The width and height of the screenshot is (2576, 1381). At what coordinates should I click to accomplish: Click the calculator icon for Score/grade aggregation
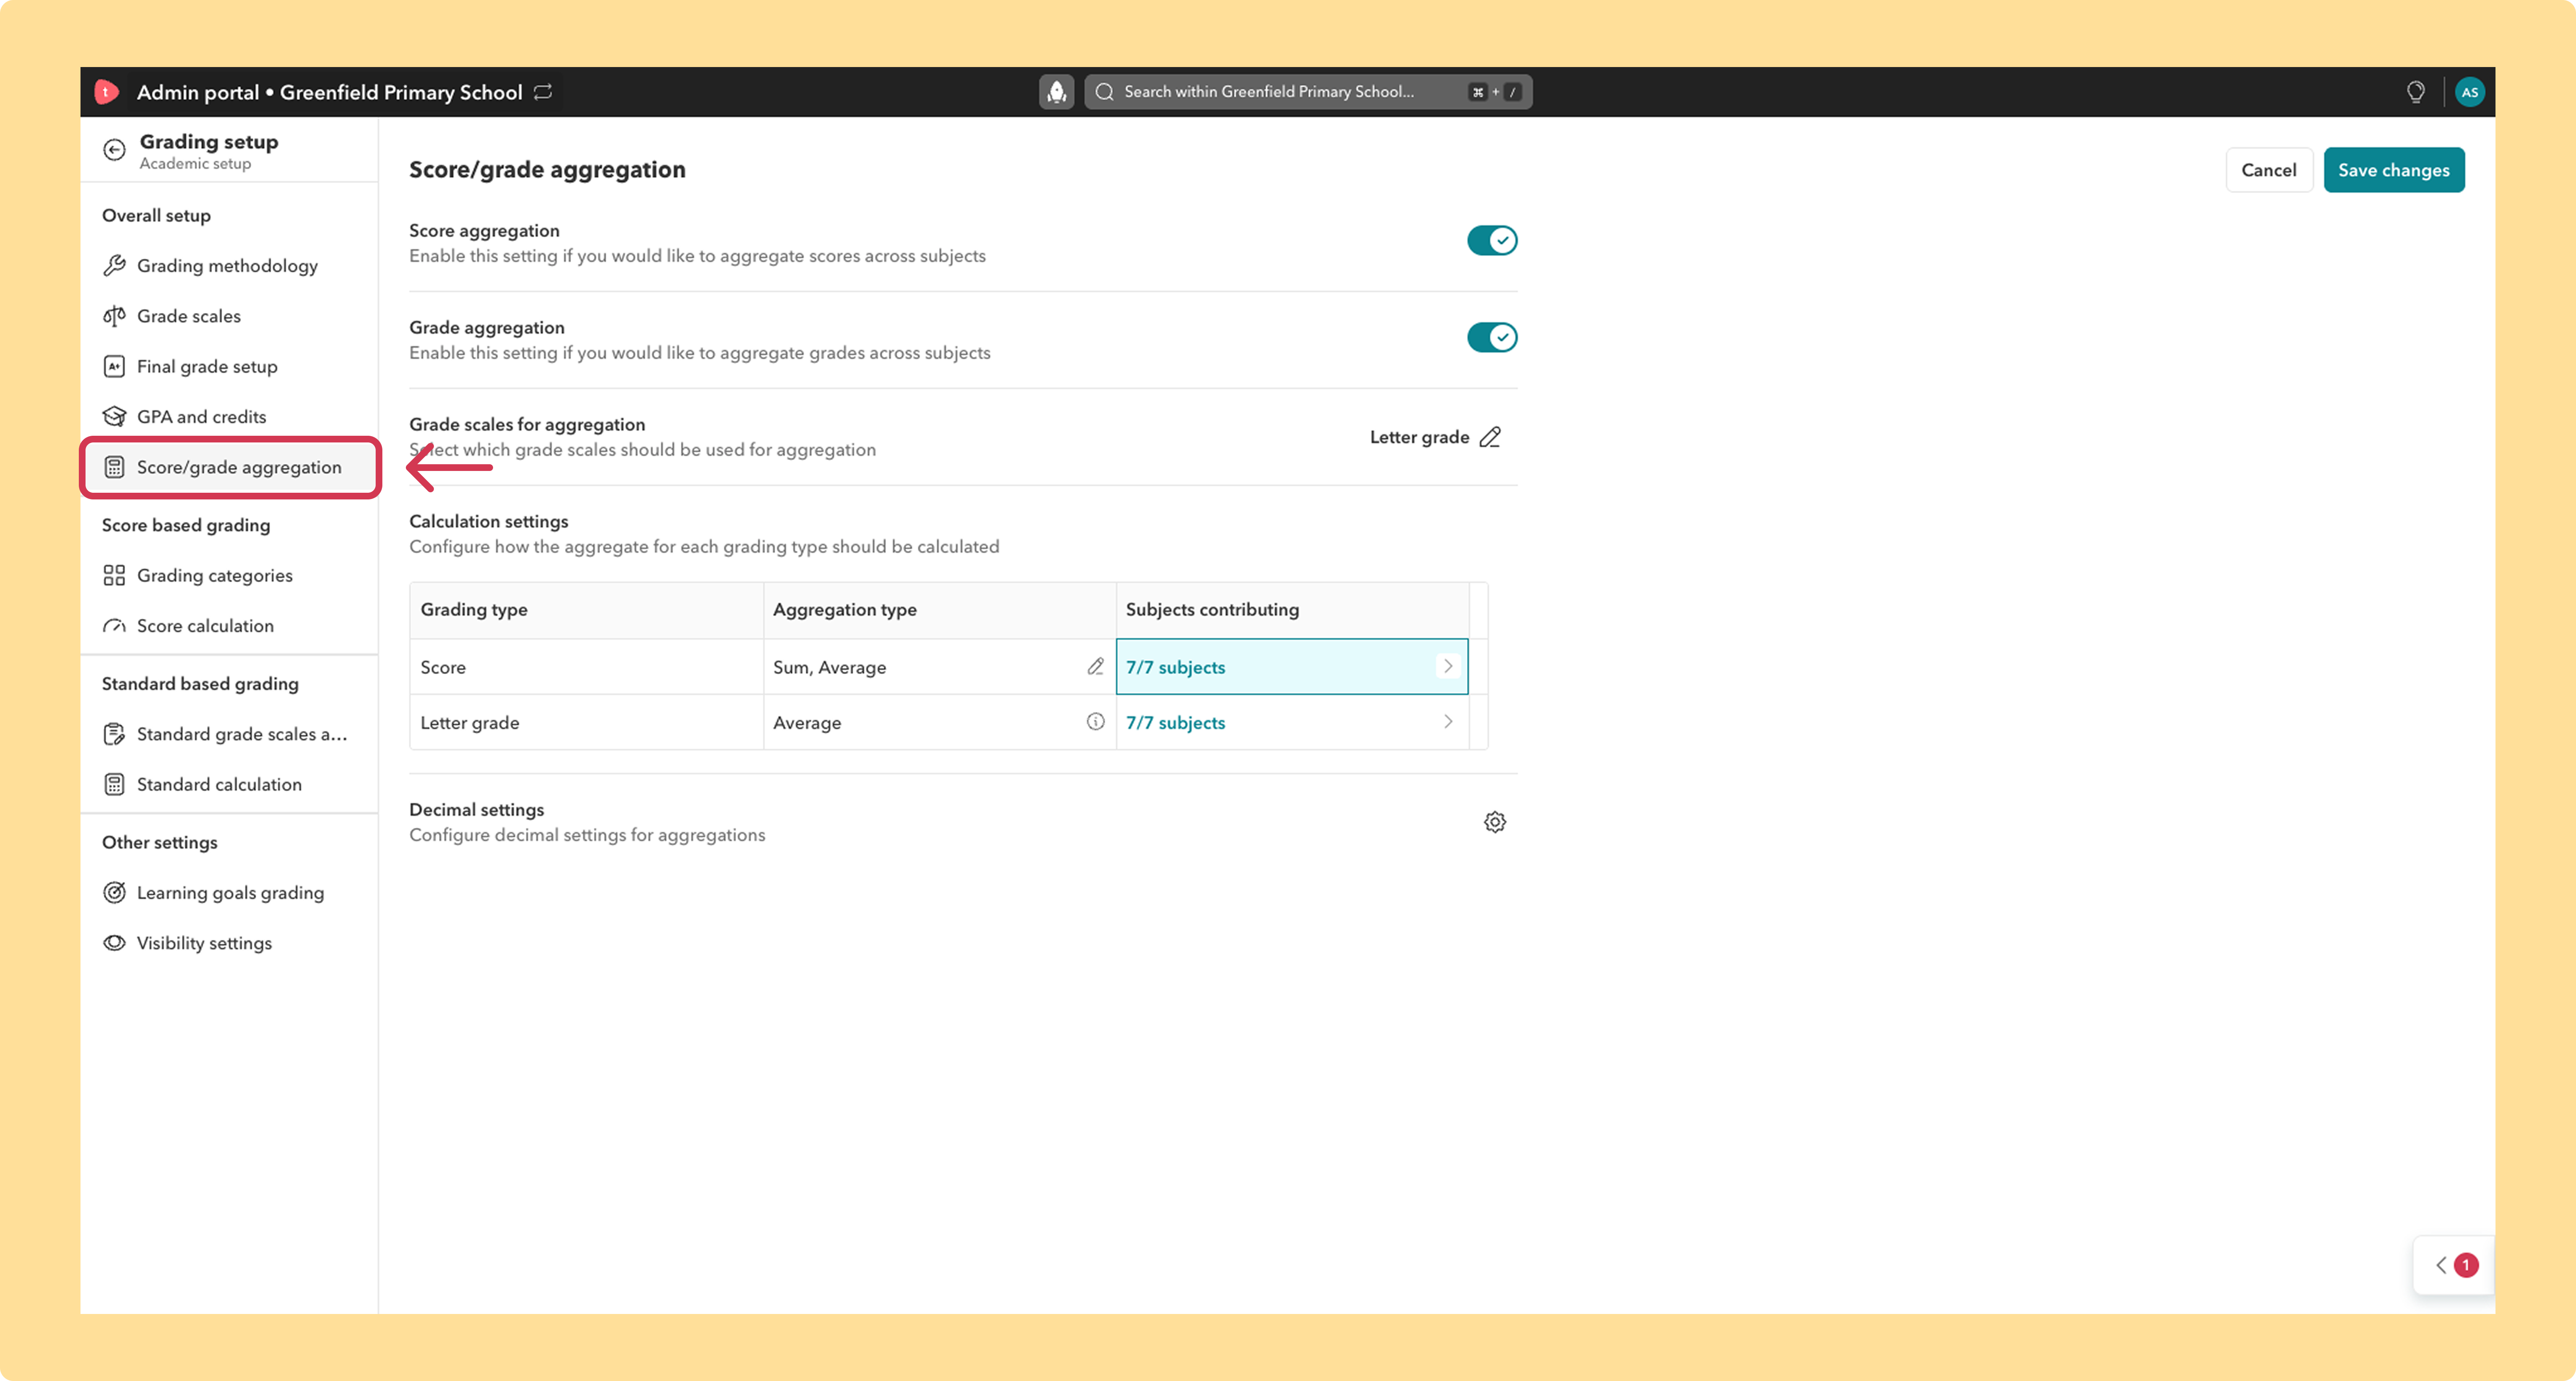pos(114,468)
